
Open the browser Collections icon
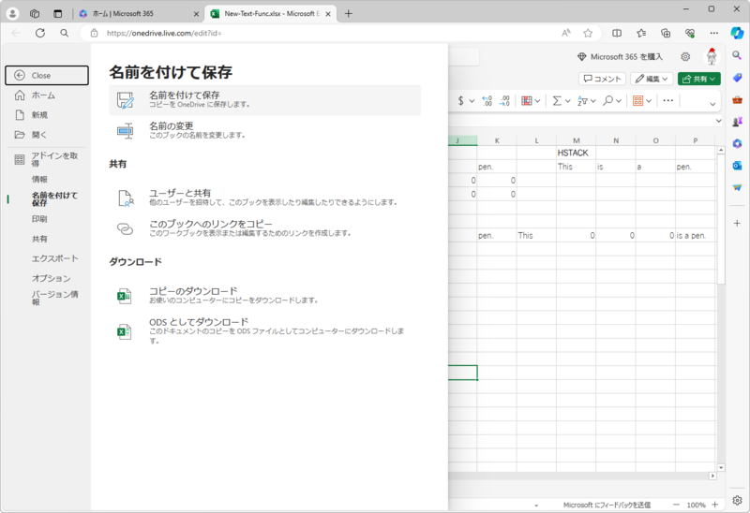[x=666, y=33]
